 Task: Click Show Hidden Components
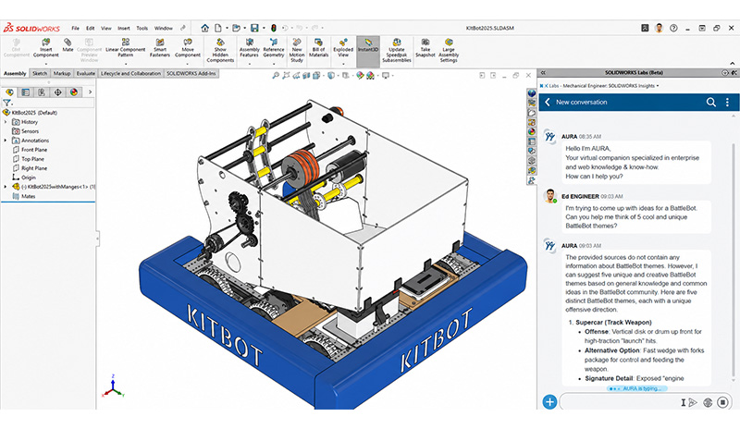[220, 51]
